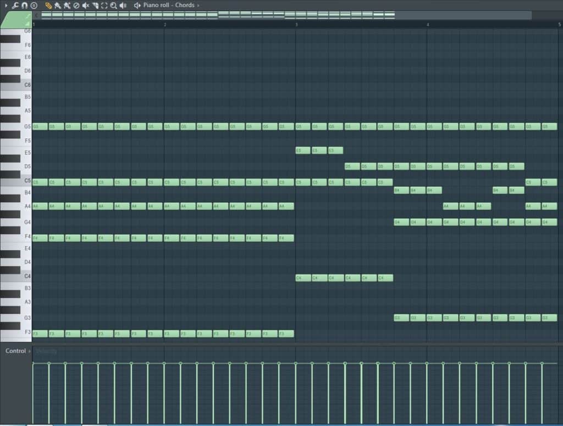Activate the Zoom magnifier tool
Screen dimensions: 563x426
[113, 5]
